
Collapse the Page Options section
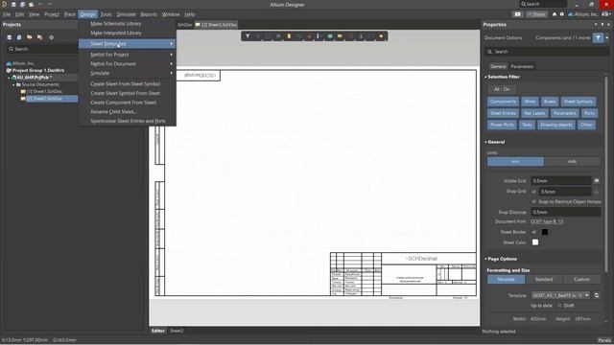coord(486,259)
